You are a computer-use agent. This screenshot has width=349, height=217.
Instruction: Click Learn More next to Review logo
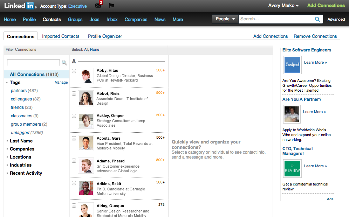pyautogui.click(x=315, y=166)
